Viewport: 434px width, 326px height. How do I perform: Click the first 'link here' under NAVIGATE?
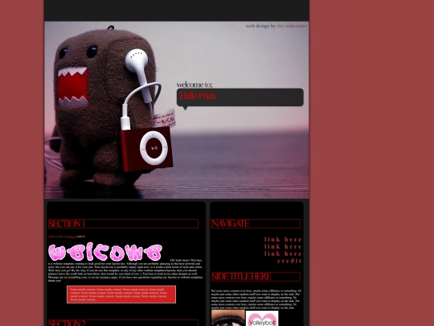(x=283, y=240)
